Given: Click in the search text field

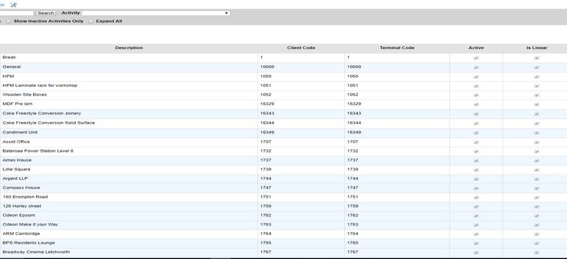Looking at the screenshot, I should (x=16, y=13).
